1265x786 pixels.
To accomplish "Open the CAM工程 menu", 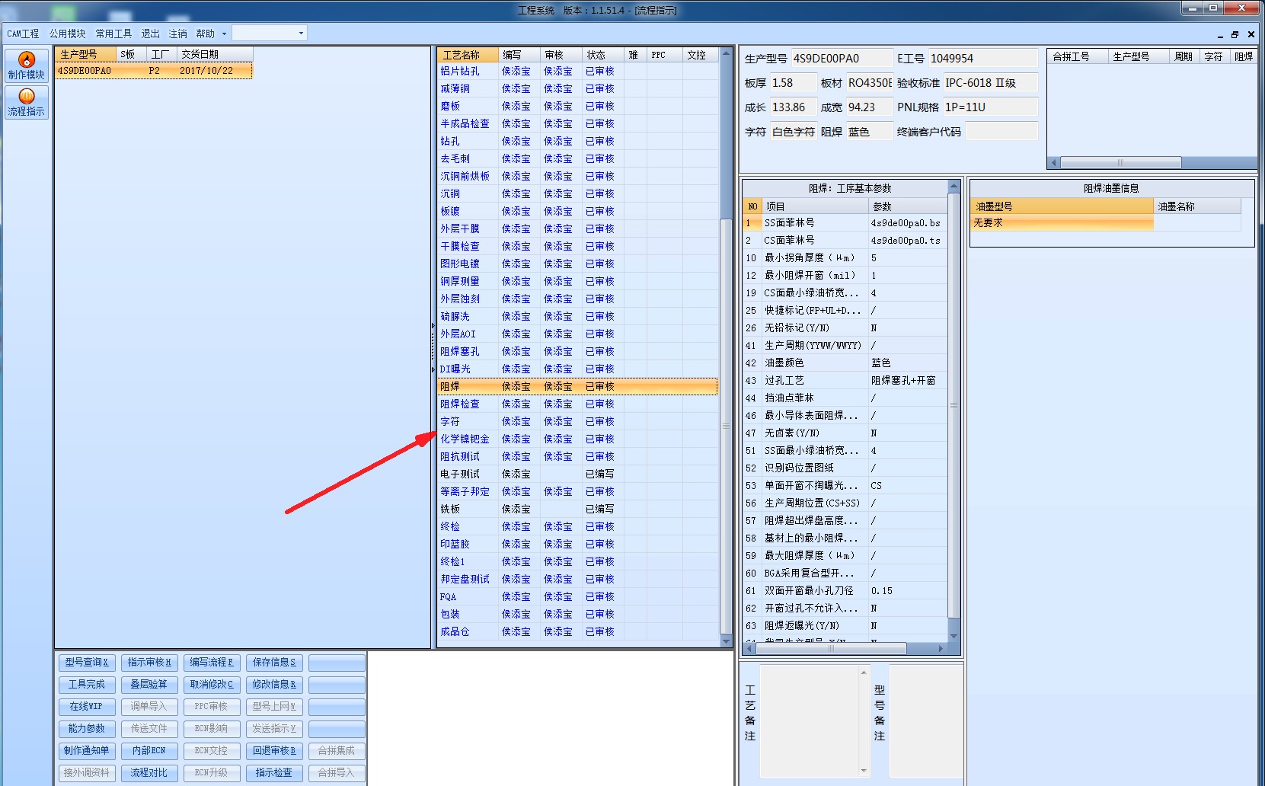I will pos(23,34).
